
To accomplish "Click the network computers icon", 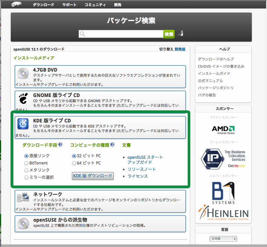I will point(23,198).
